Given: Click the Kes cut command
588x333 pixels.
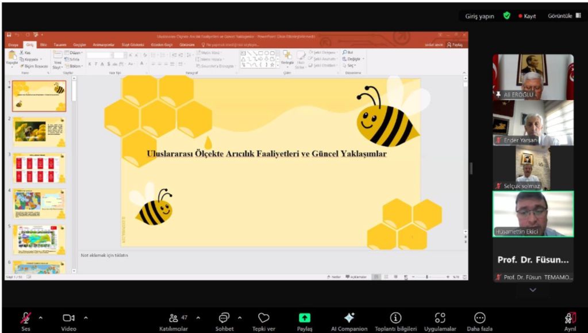Looking at the screenshot, I should pos(25,53).
